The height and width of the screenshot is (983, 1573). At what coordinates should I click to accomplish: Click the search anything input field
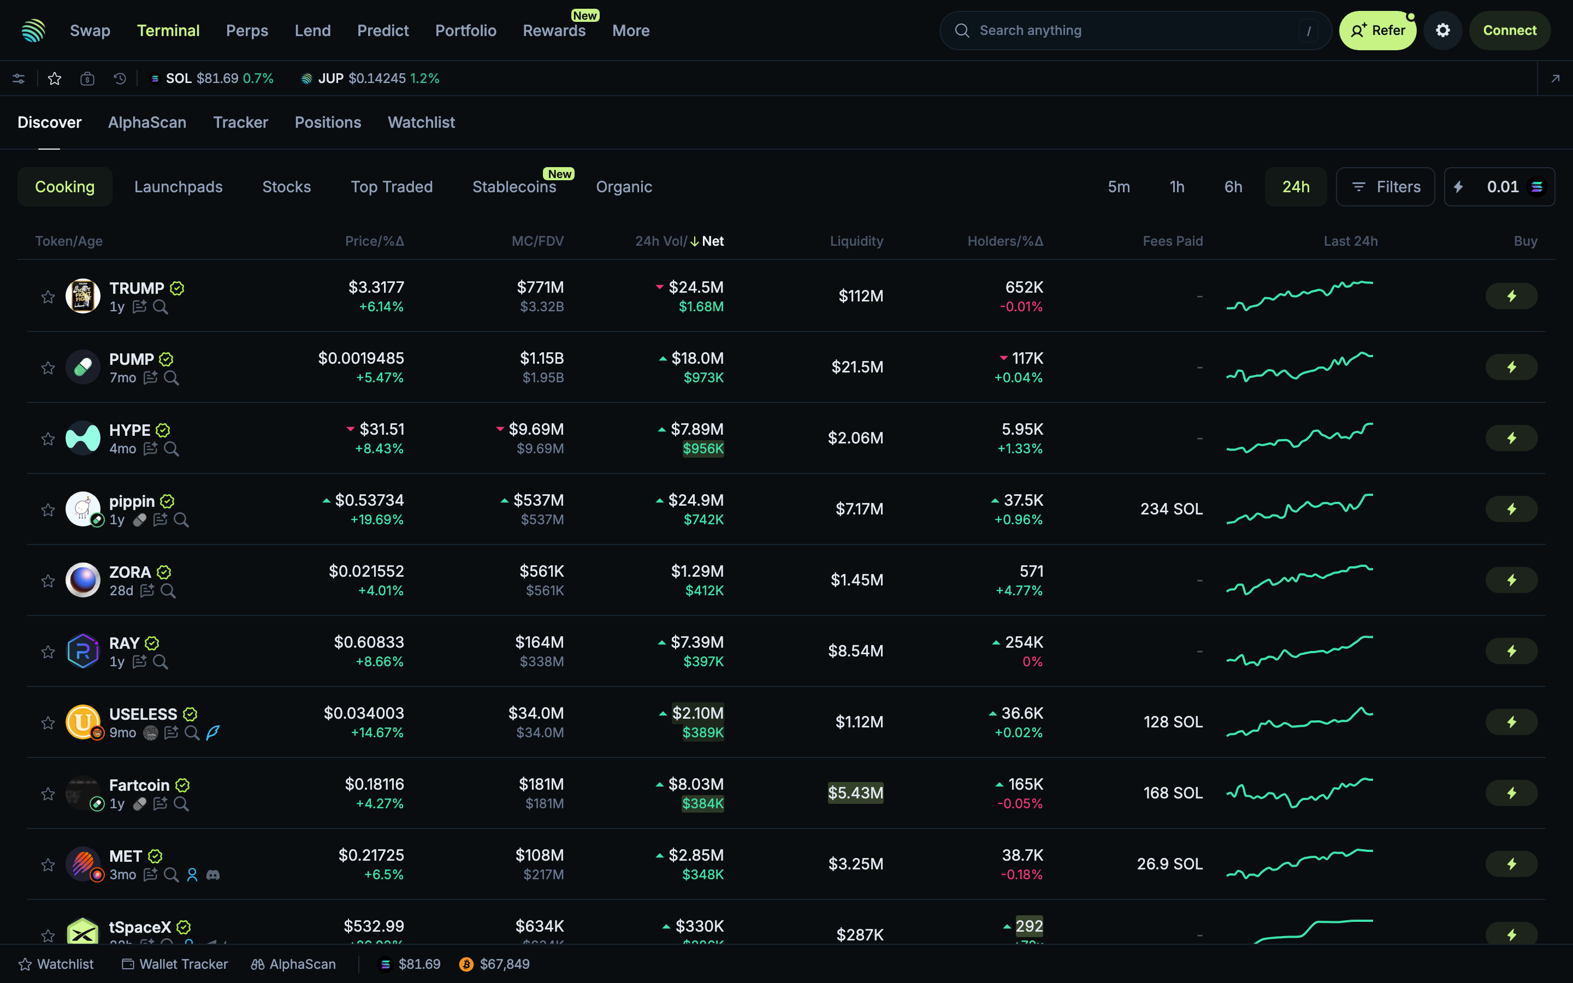coord(1134,30)
